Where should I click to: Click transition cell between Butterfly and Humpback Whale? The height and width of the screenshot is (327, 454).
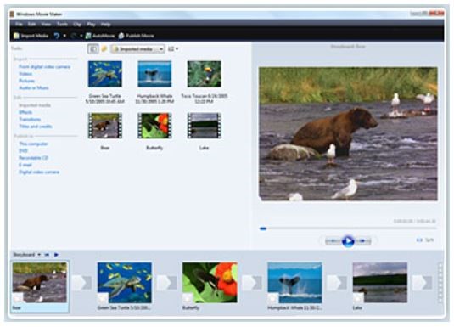pyautogui.click(x=252, y=283)
